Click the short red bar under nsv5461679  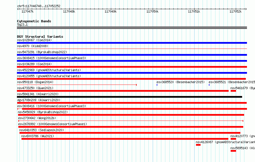click(x=233, y=91)
